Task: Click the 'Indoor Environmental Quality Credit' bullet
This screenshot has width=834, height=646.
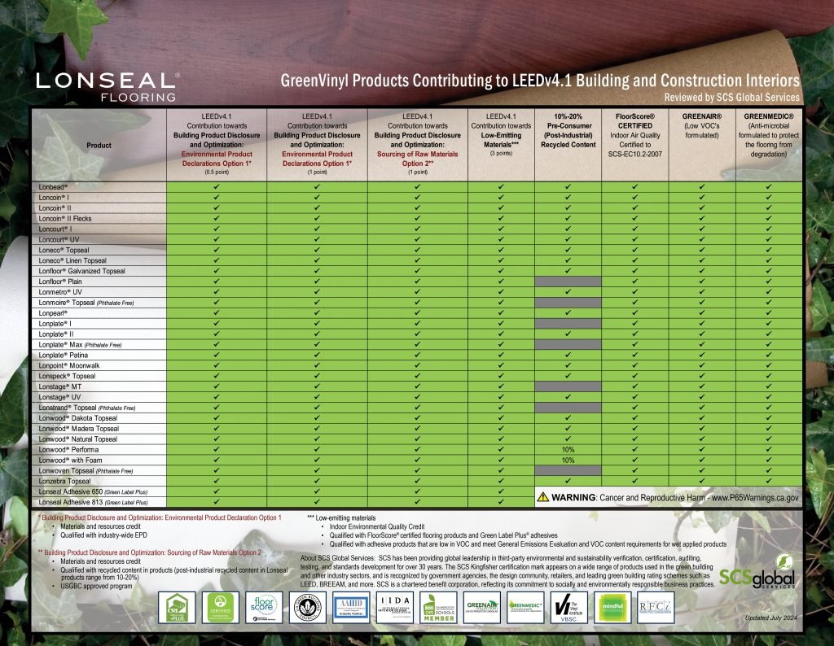Action: click(377, 527)
